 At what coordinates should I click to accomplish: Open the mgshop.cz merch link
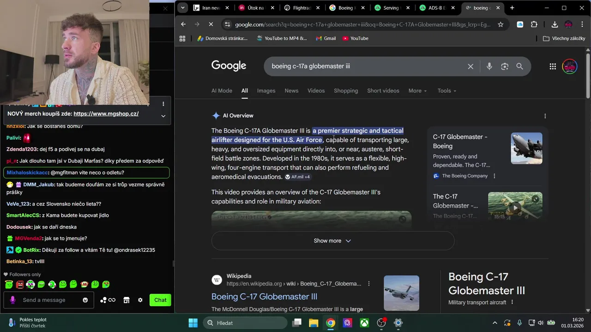(x=106, y=113)
